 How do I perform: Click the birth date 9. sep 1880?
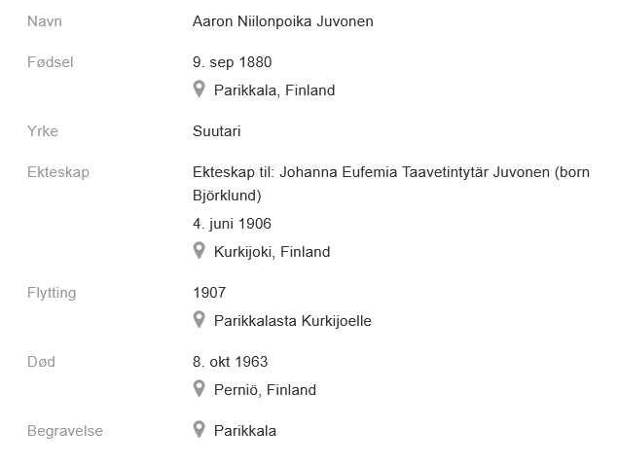pos(232,62)
